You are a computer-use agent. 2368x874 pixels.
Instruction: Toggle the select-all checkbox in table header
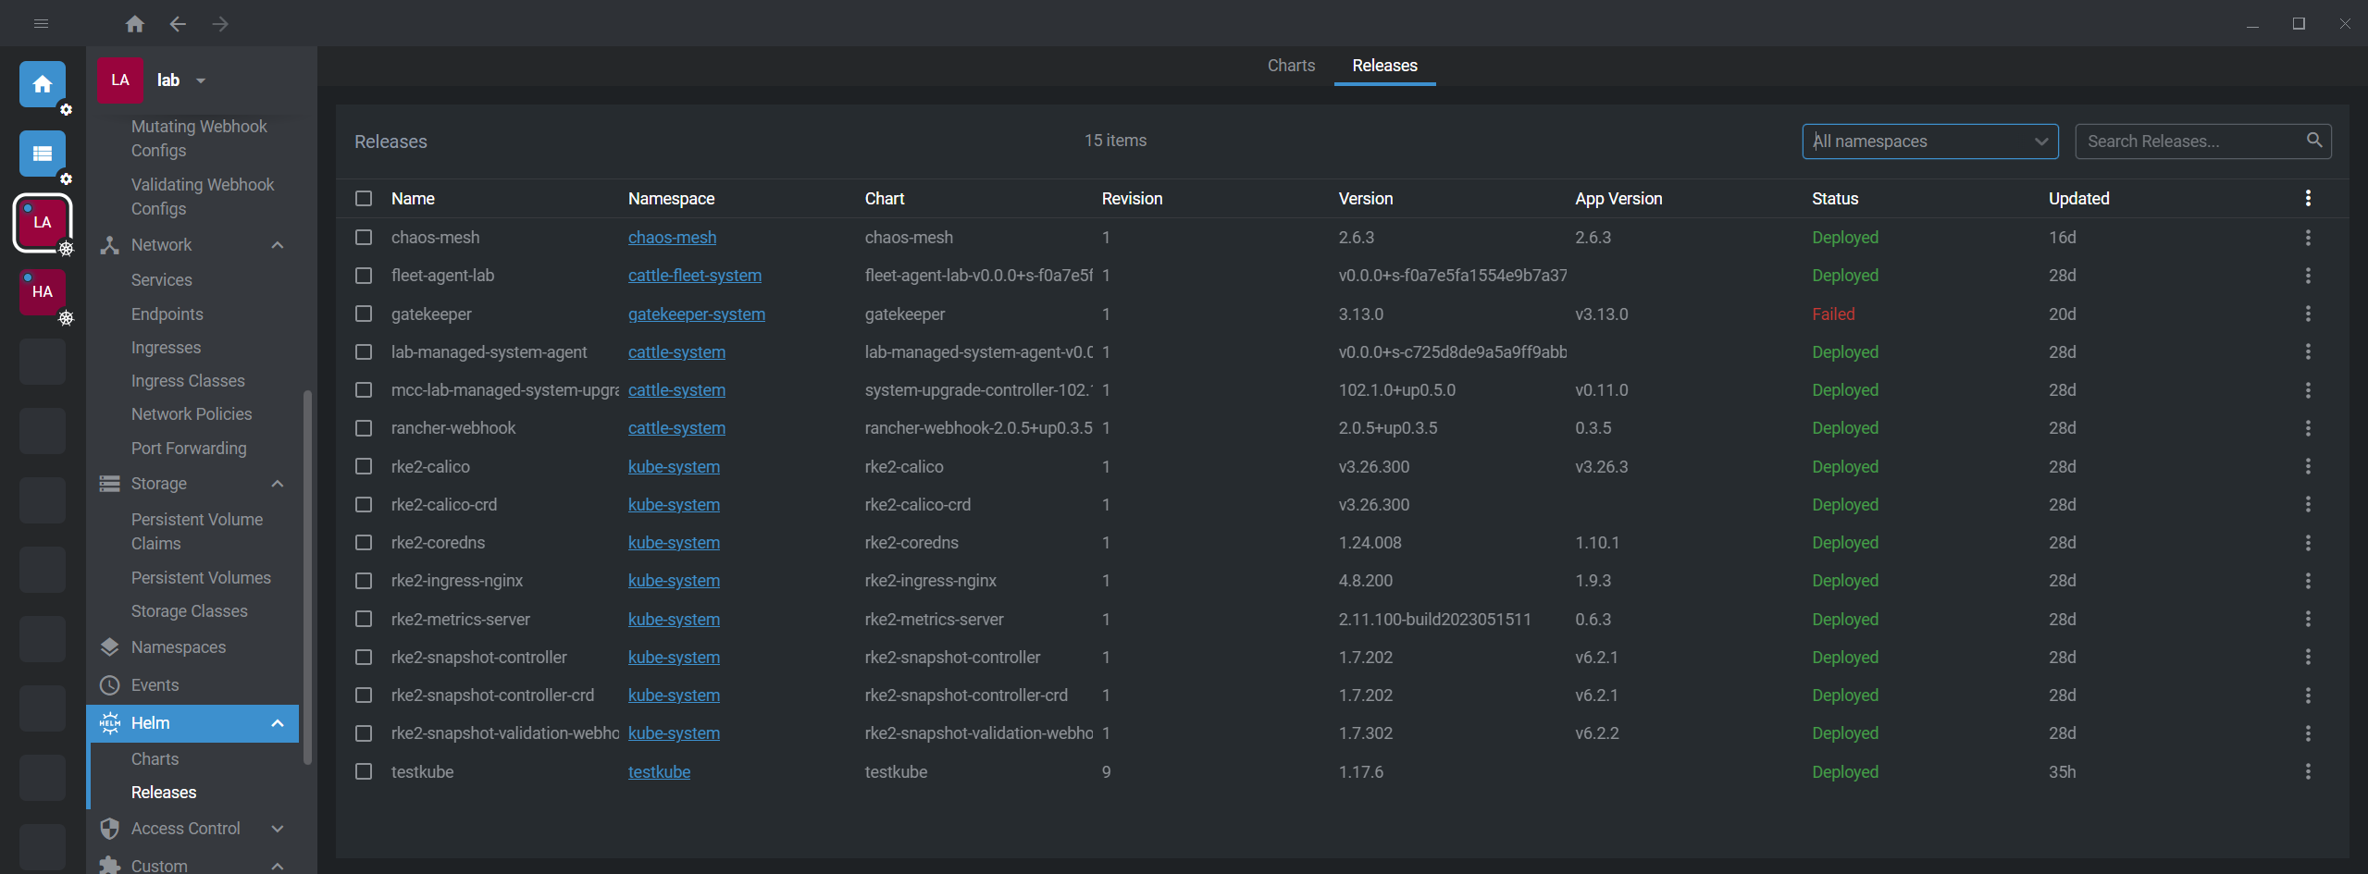(364, 199)
